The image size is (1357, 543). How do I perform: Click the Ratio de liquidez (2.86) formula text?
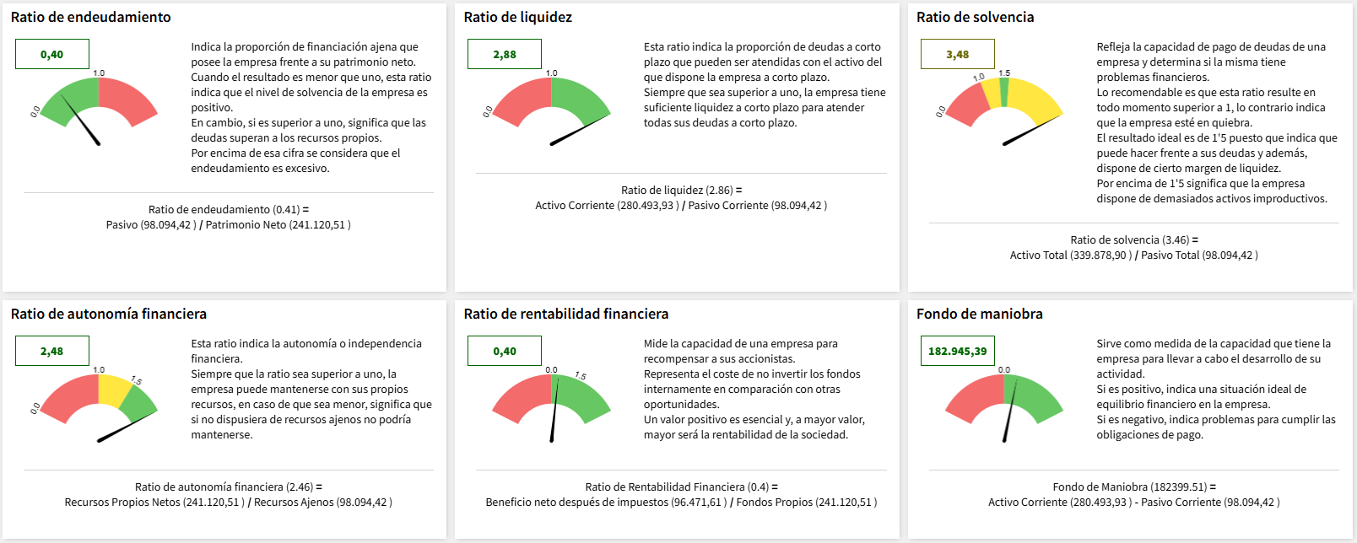point(681,191)
